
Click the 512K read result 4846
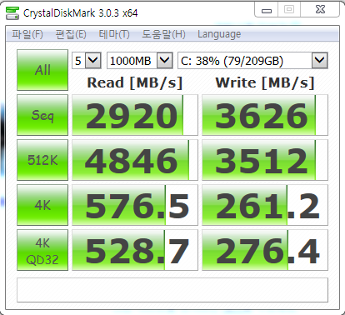135,160
